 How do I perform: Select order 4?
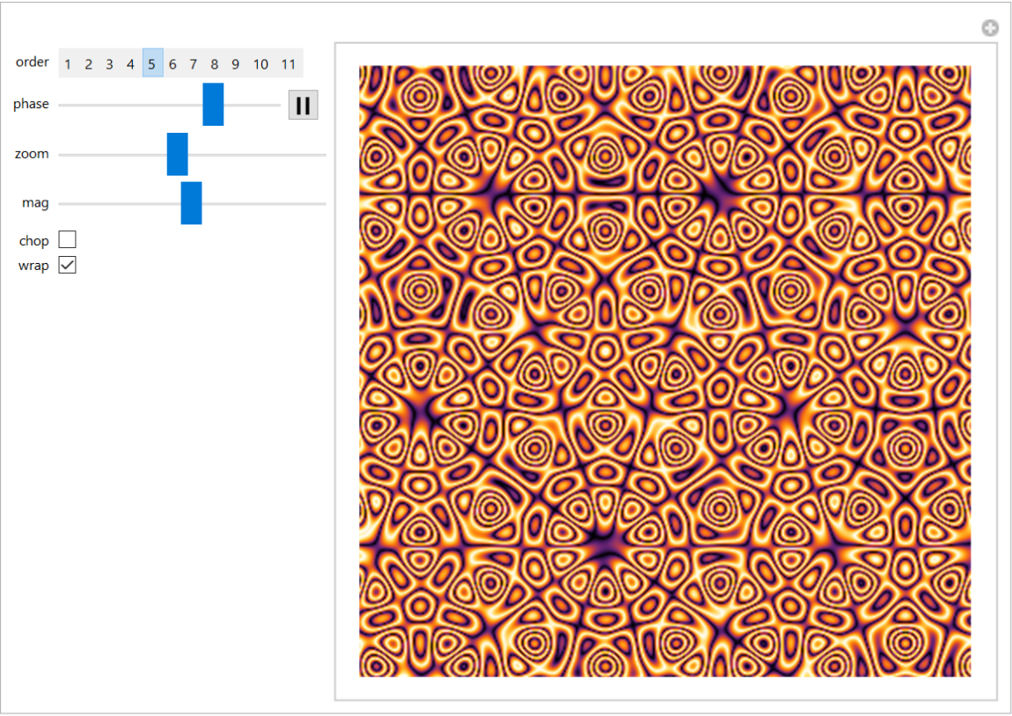(x=130, y=64)
